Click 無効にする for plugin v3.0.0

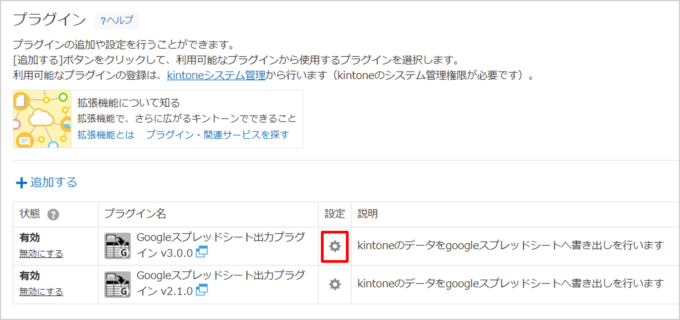point(41,253)
